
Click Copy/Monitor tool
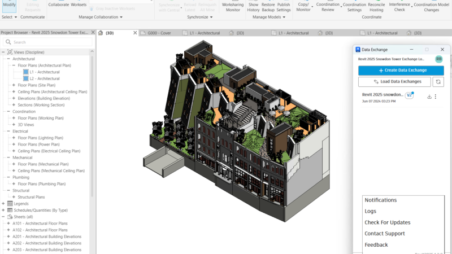(x=303, y=7)
